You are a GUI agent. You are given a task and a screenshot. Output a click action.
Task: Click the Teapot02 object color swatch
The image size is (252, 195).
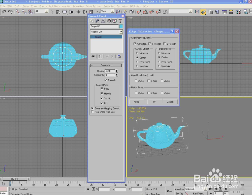click(121, 26)
